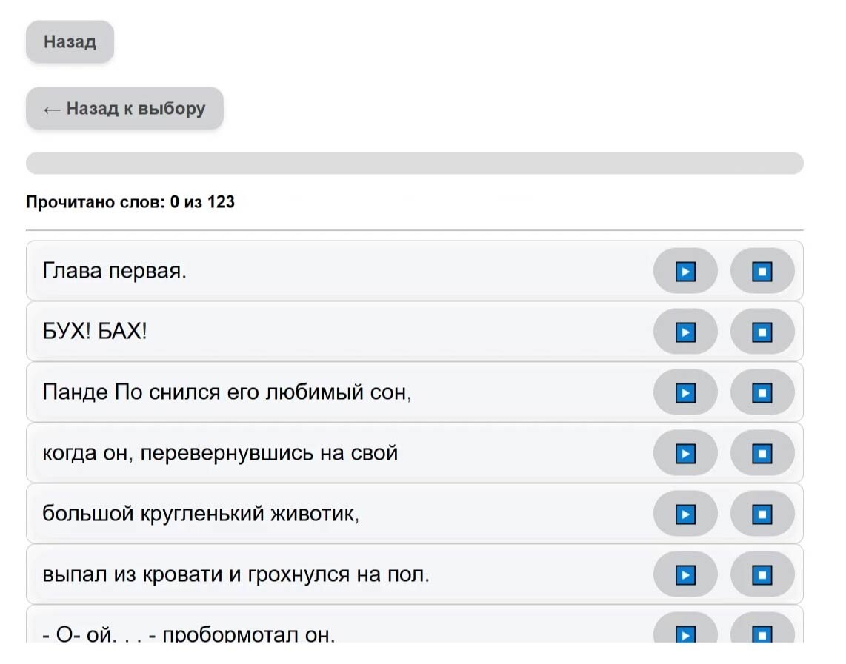Click the "Прочитано слов: 0 из 123" counter
Viewport: 846px width, 664px height.
tap(130, 201)
